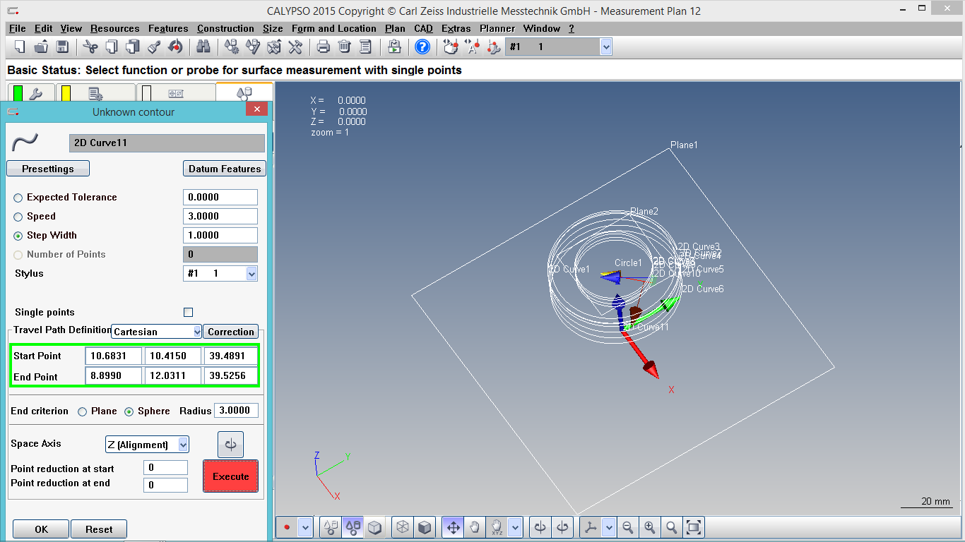Click the red Execute button
965x542 pixels.
pos(231,476)
